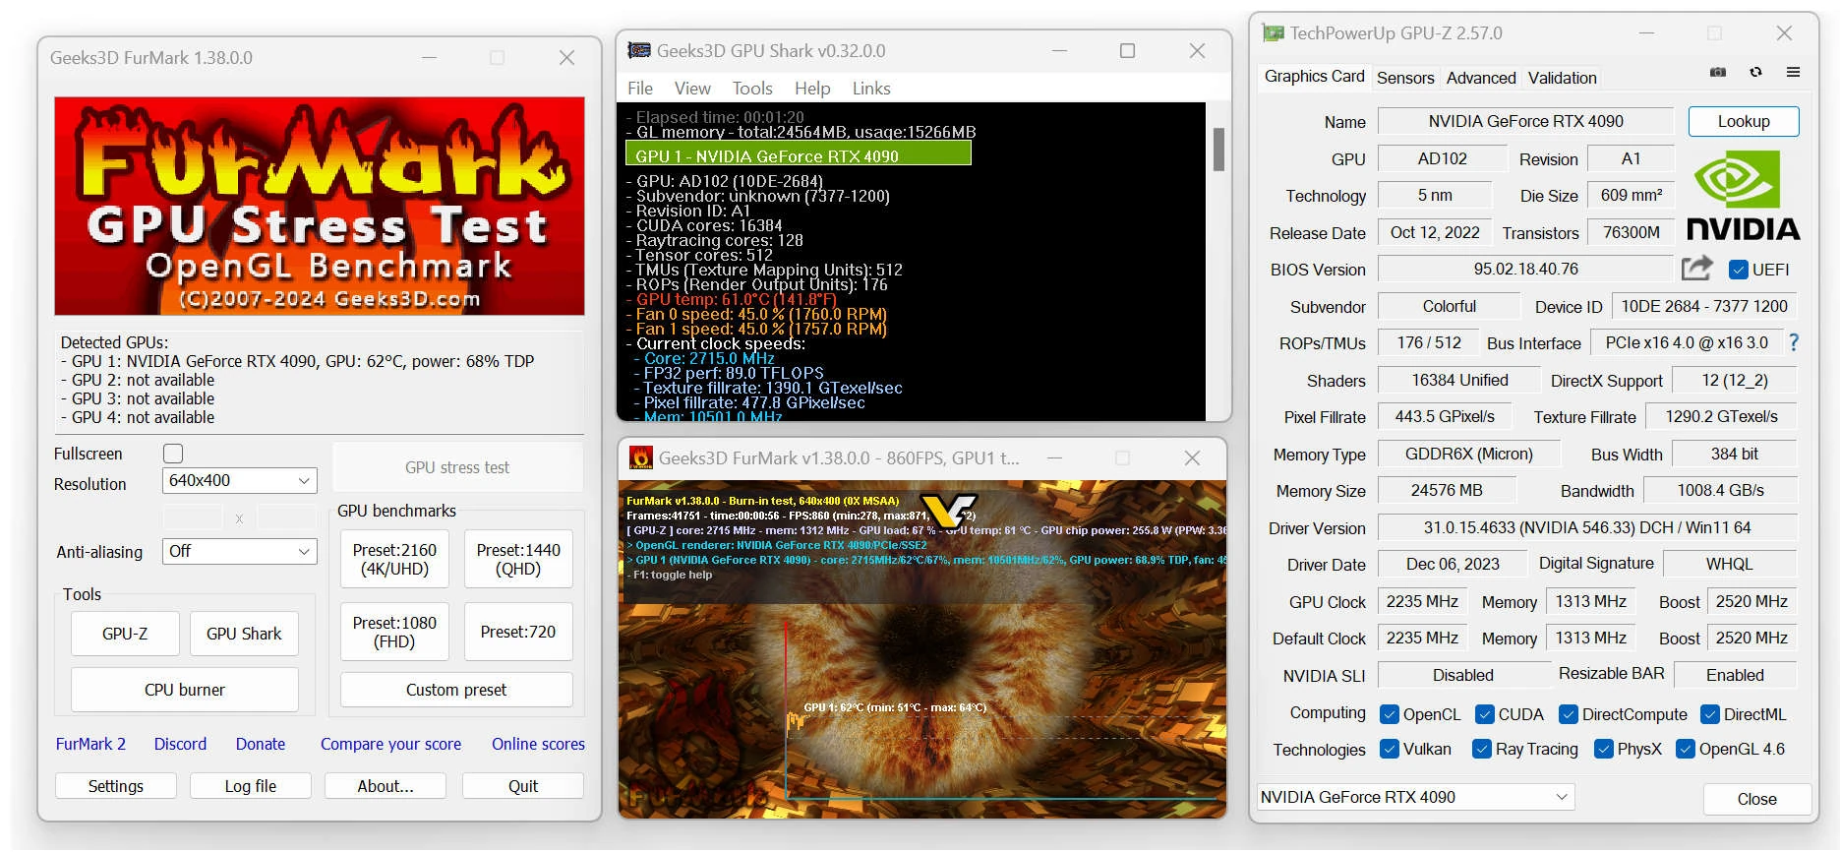Screen dimensions: 1840x852
Task: Switch to the Graphics Card tab
Action: click(1314, 77)
